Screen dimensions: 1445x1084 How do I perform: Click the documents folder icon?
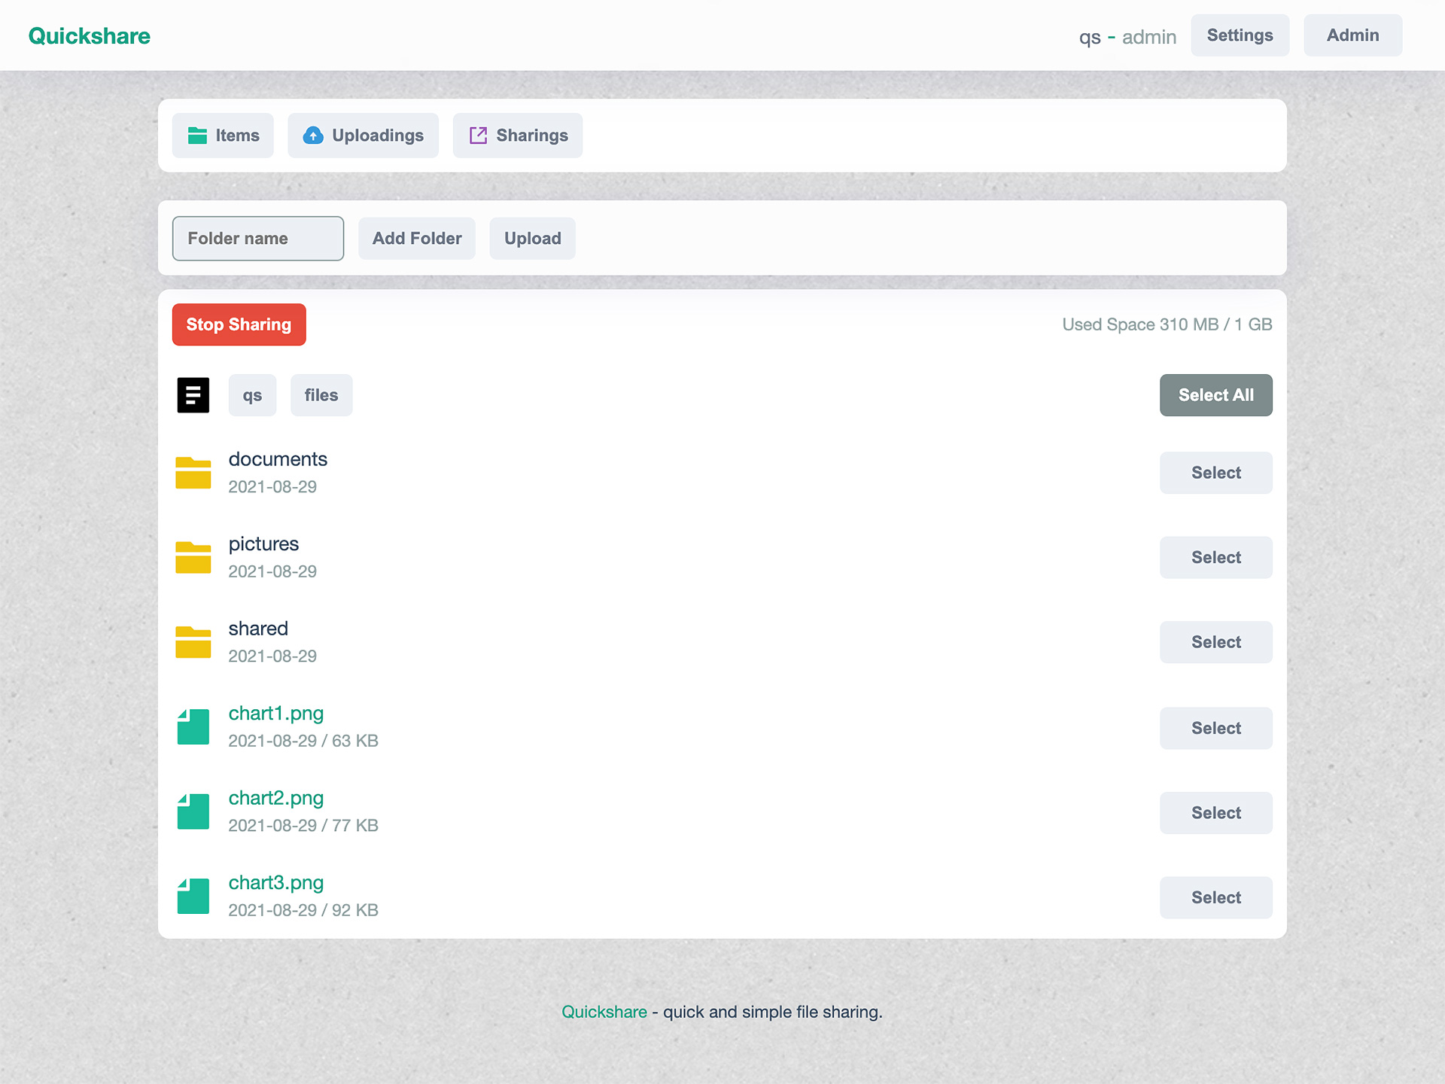193,473
